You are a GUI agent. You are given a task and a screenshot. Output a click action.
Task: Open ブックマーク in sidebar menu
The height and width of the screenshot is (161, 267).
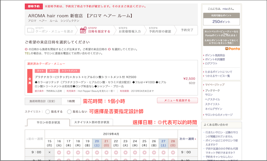pyautogui.click(x=215, y=90)
